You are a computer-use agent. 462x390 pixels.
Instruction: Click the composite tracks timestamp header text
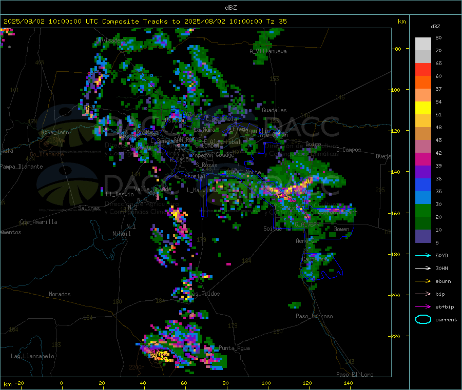pos(145,22)
